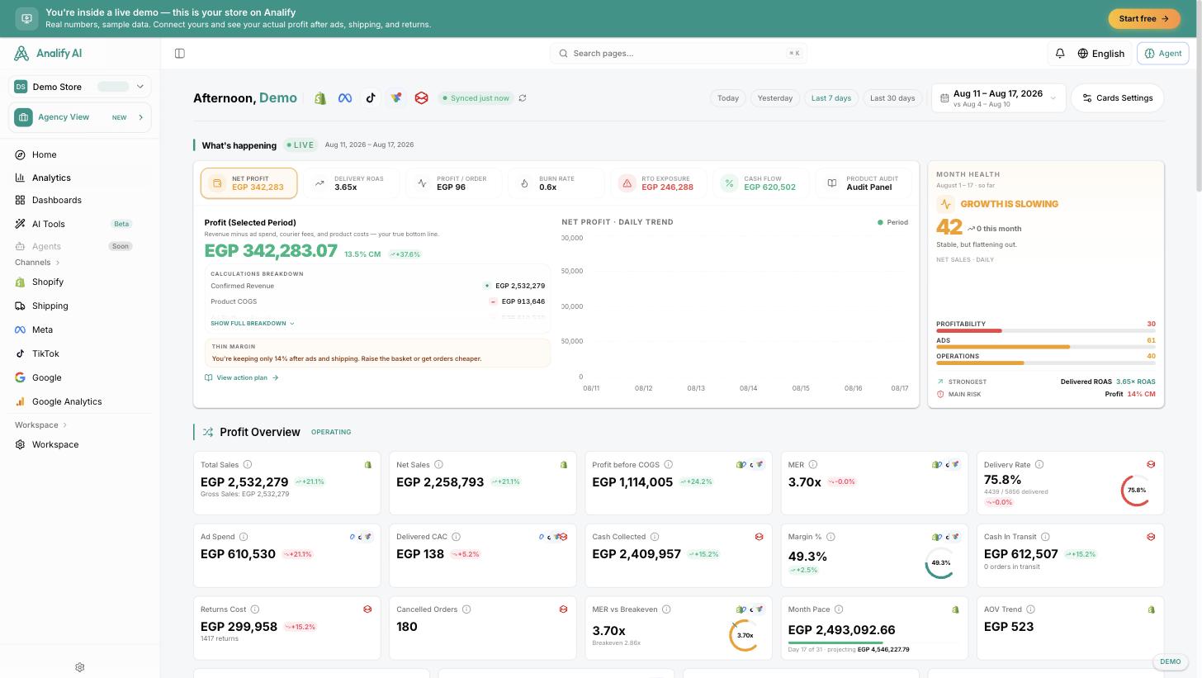Screen dimensions: 1202x678
Task: Select the Last 7 days range filter
Action: (831, 98)
